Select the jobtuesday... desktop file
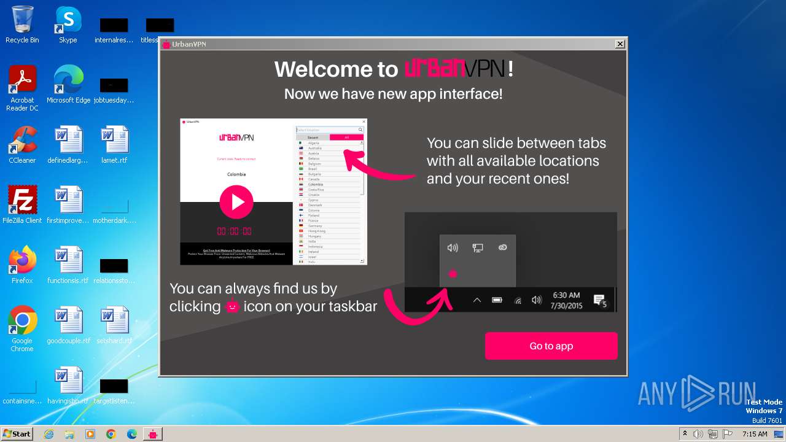786x442 pixels. 114,90
